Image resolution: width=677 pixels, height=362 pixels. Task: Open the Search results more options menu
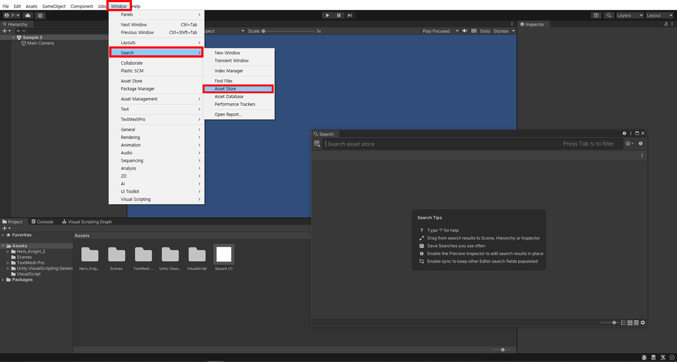(x=642, y=155)
